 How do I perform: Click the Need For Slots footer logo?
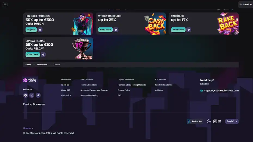[30, 80]
